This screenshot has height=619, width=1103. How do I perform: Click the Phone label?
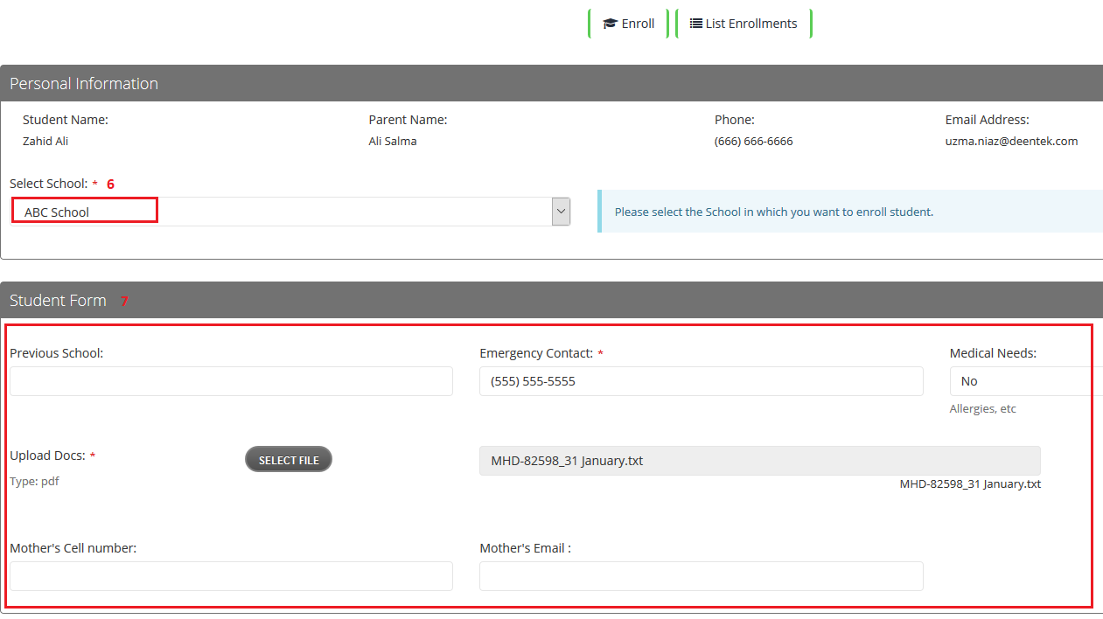pos(735,120)
